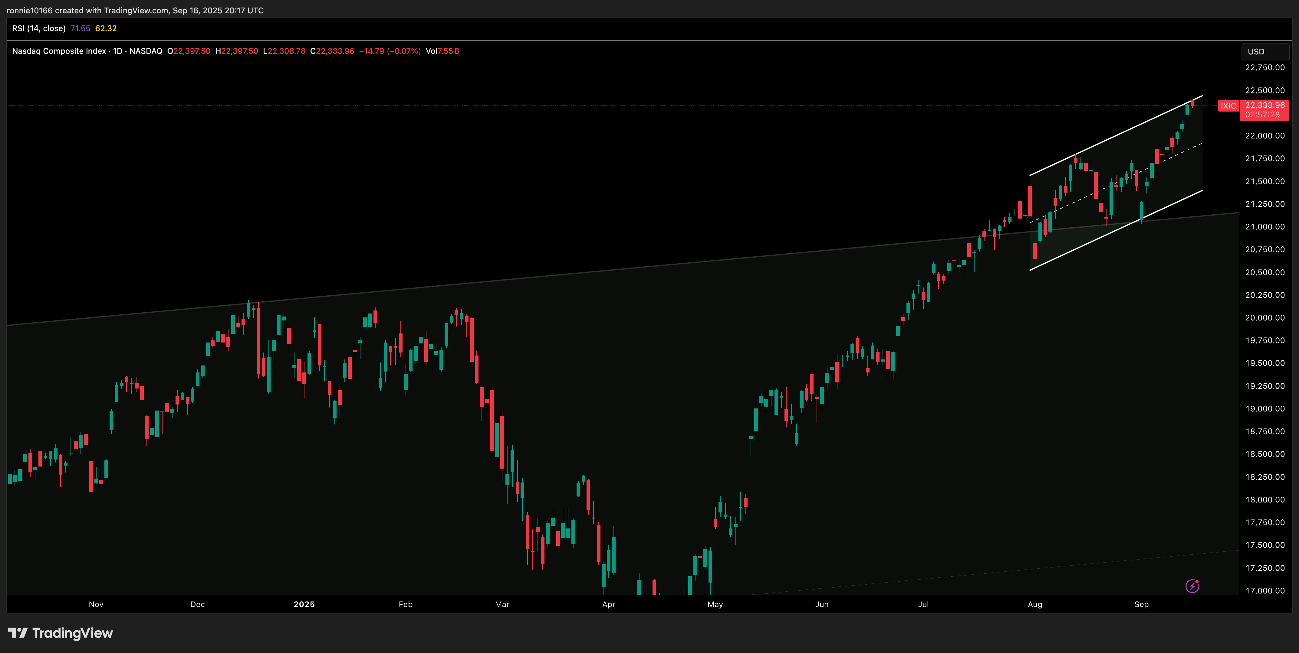
Task: Click the low value L22,308.78
Action: point(284,51)
